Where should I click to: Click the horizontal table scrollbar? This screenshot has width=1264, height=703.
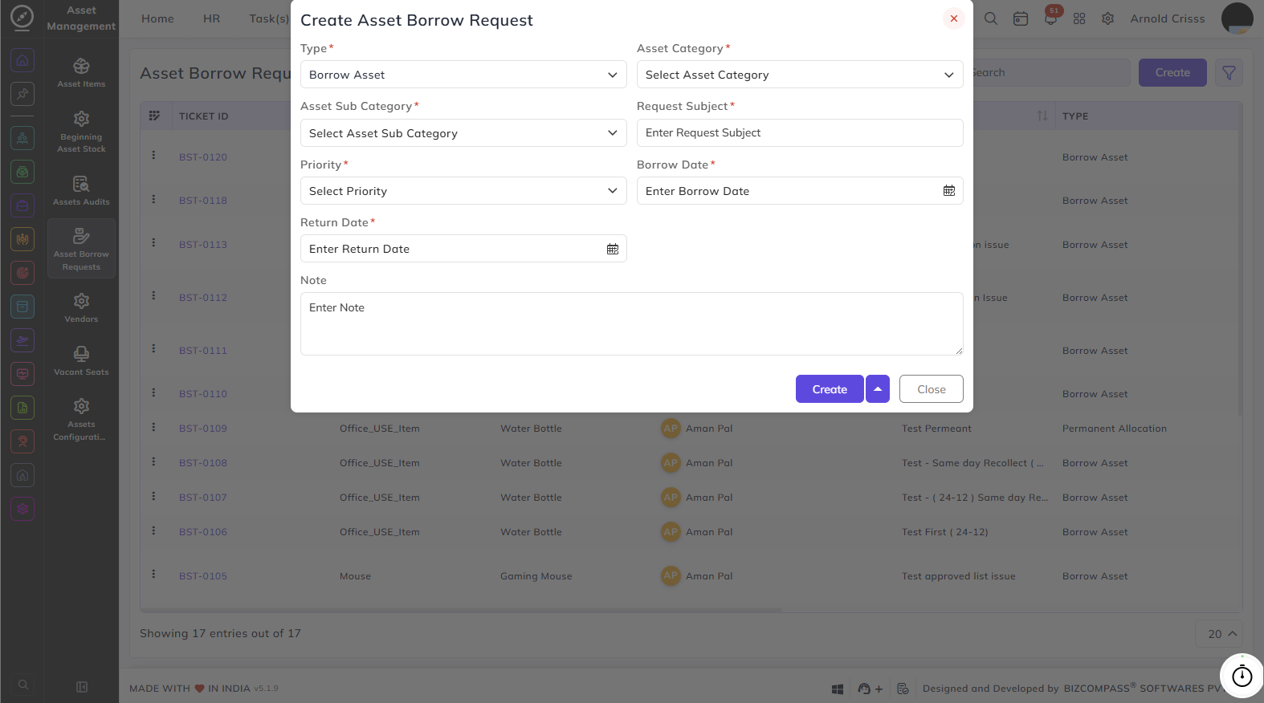coord(462,611)
